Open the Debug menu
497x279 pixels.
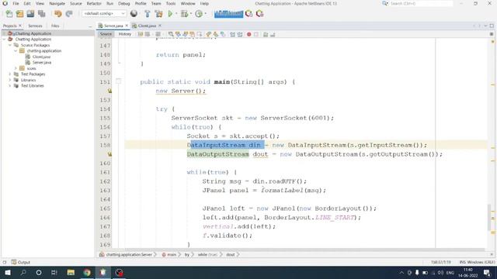124,3
